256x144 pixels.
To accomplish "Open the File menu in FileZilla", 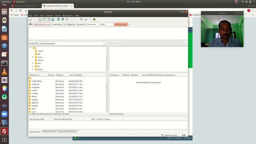I will pos(30,16).
